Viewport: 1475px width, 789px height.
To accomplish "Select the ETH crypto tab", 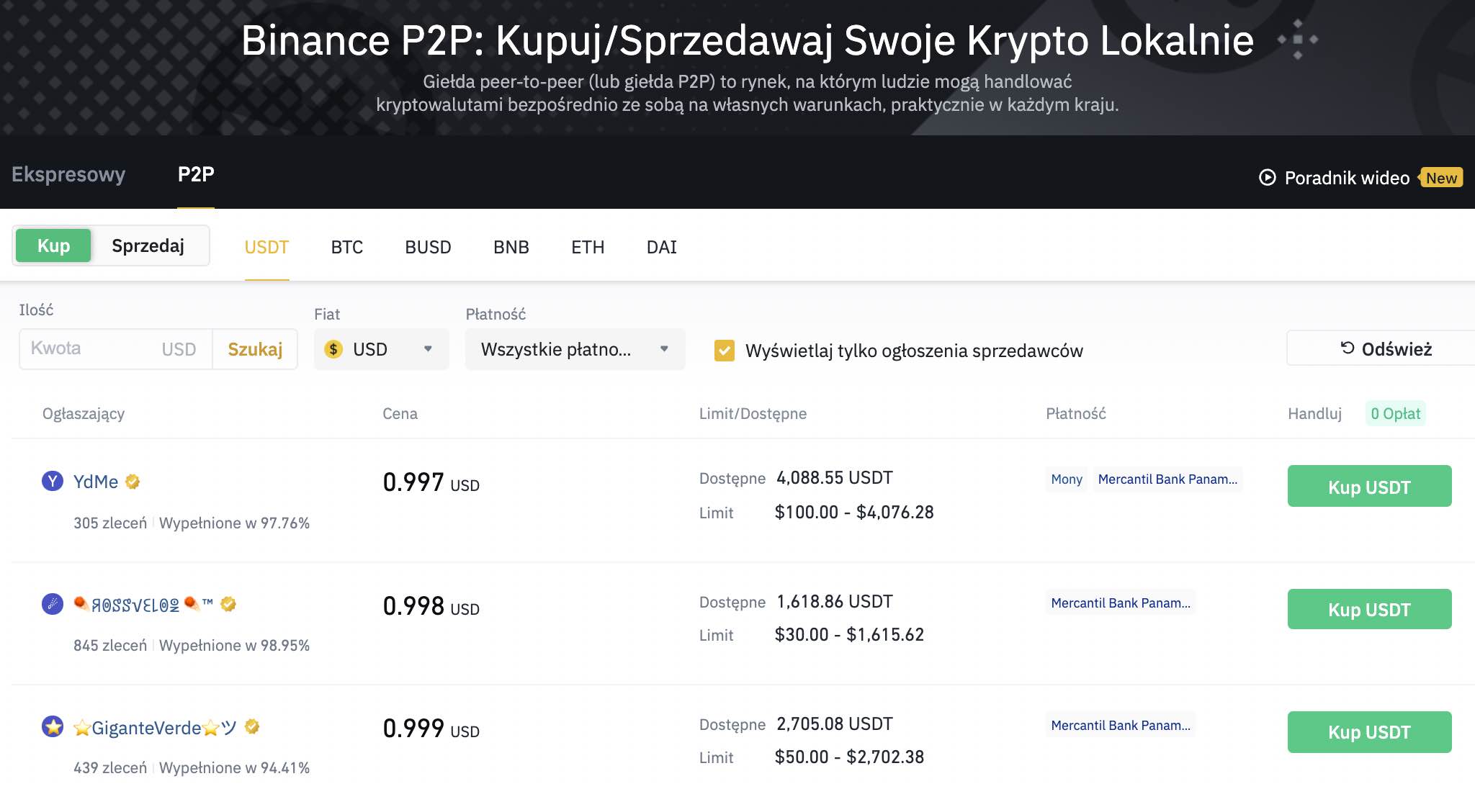I will point(588,247).
